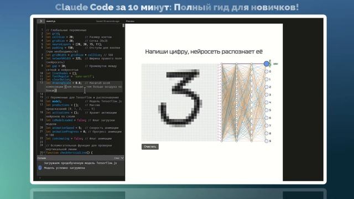Click output neuron labeled 9
The width and height of the screenshot is (354, 199).
point(267,141)
